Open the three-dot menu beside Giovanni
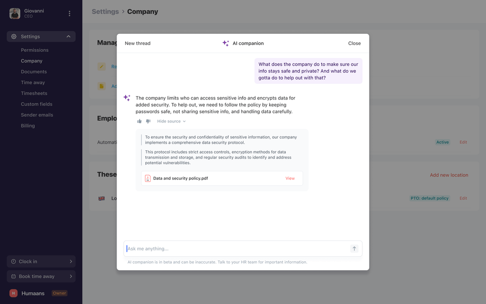 click(x=69, y=14)
